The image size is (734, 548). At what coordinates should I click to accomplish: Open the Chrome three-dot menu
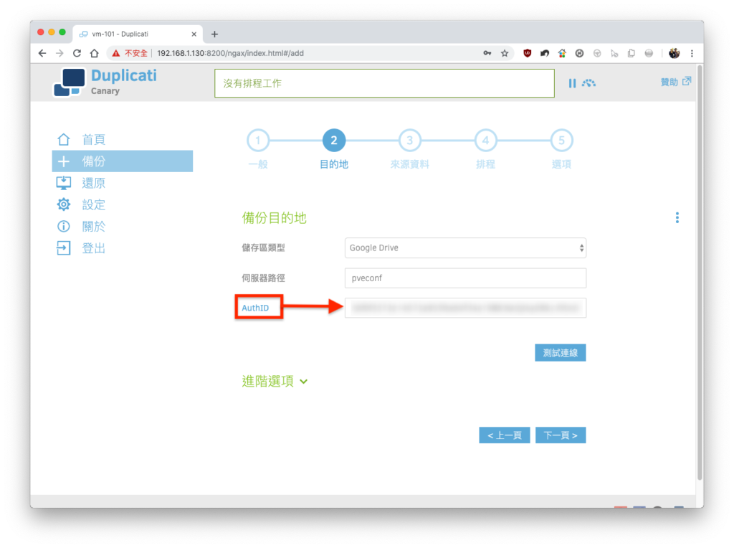pos(692,53)
